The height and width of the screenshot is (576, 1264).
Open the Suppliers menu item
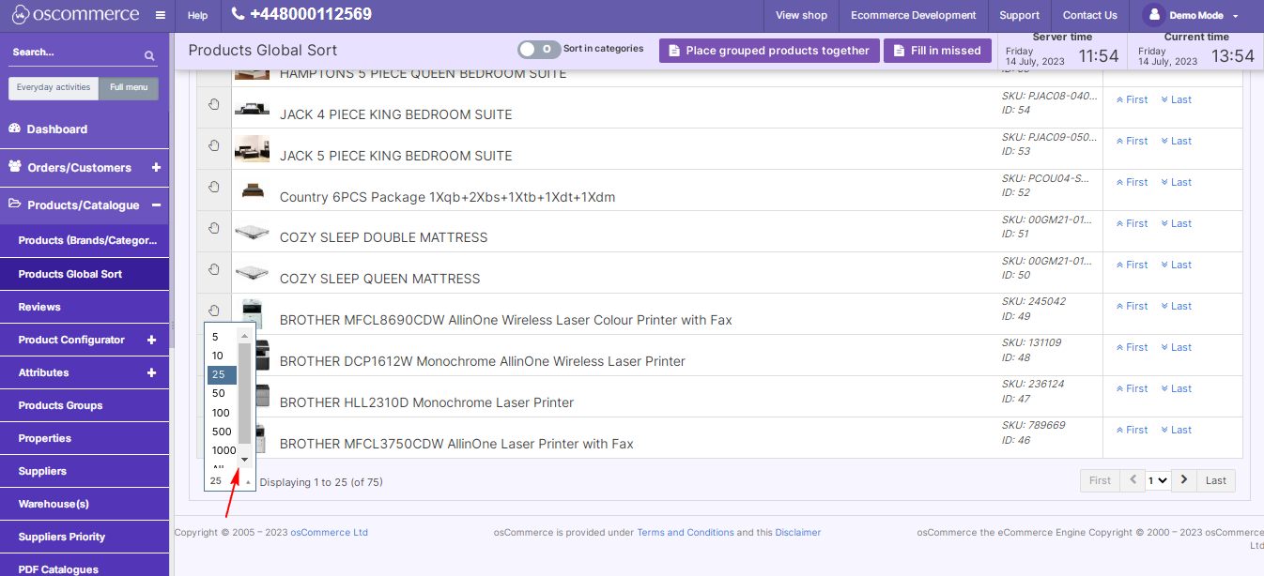pos(85,471)
